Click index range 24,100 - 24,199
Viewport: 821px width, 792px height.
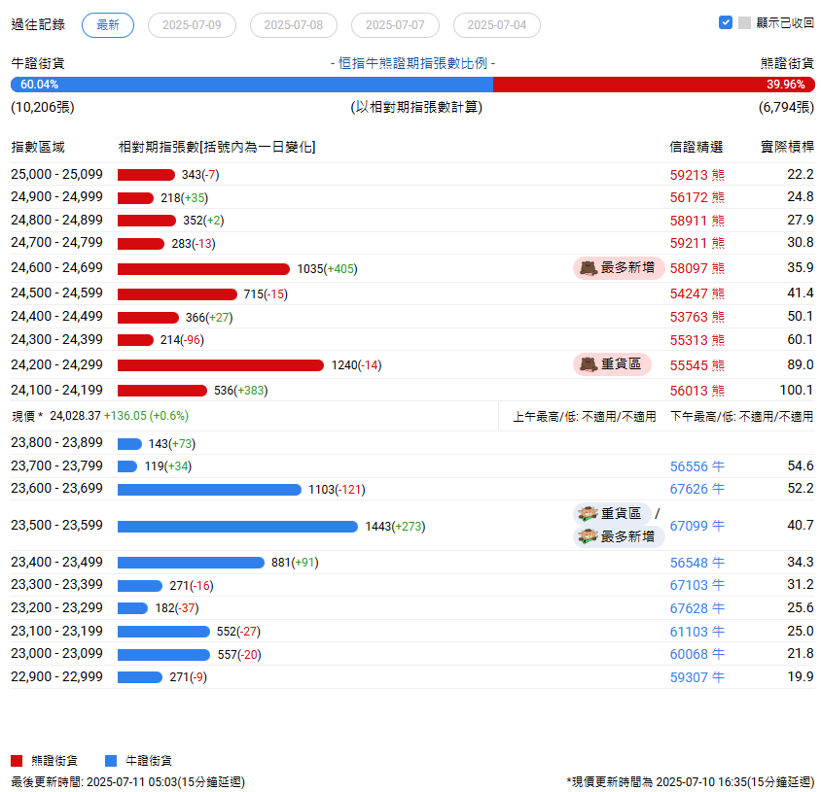57,391
